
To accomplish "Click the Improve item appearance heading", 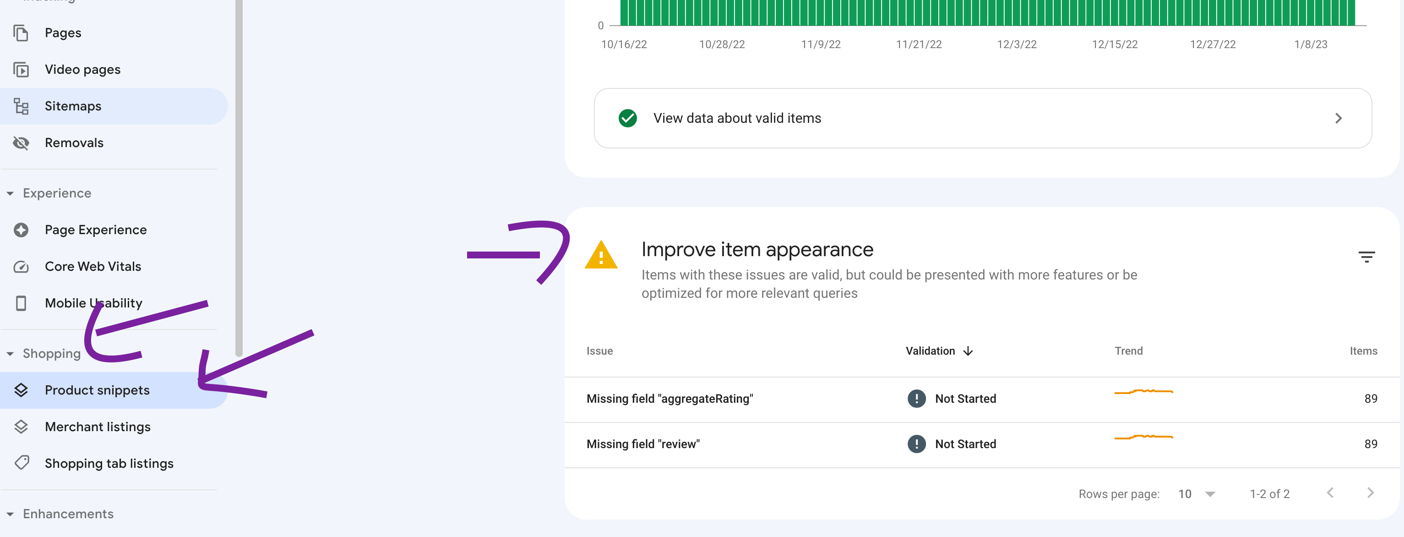I will (757, 250).
